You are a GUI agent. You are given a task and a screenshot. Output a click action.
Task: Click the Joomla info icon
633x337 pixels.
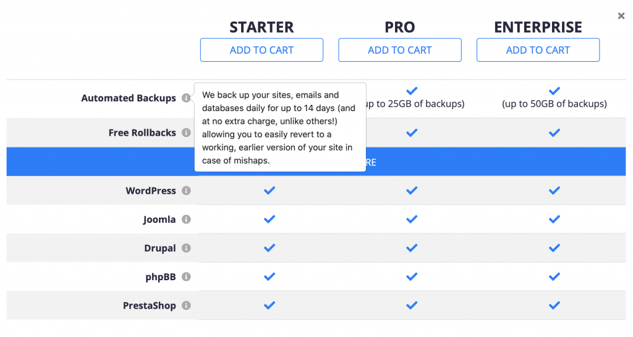(186, 219)
